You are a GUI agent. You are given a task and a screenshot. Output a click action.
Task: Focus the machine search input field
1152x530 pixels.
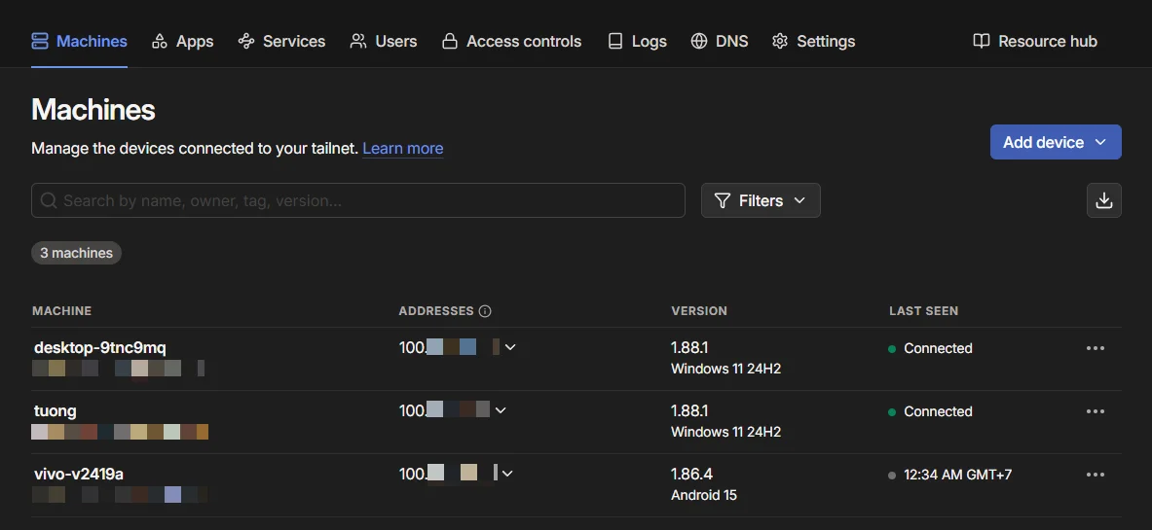tap(370, 200)
